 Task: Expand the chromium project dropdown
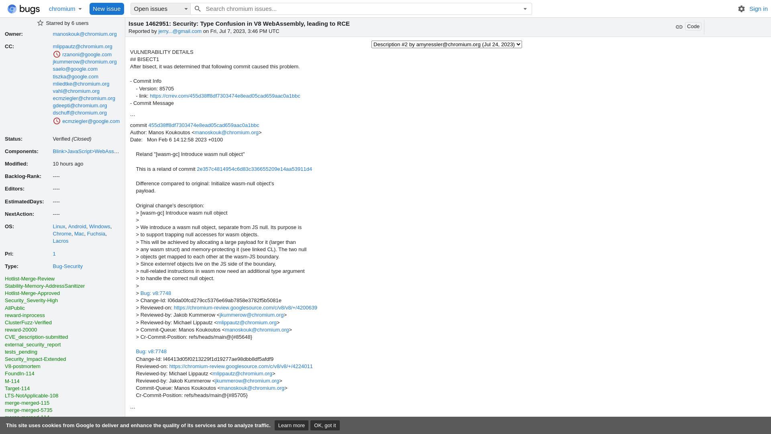pyautogui.click(x=80, y=9)
